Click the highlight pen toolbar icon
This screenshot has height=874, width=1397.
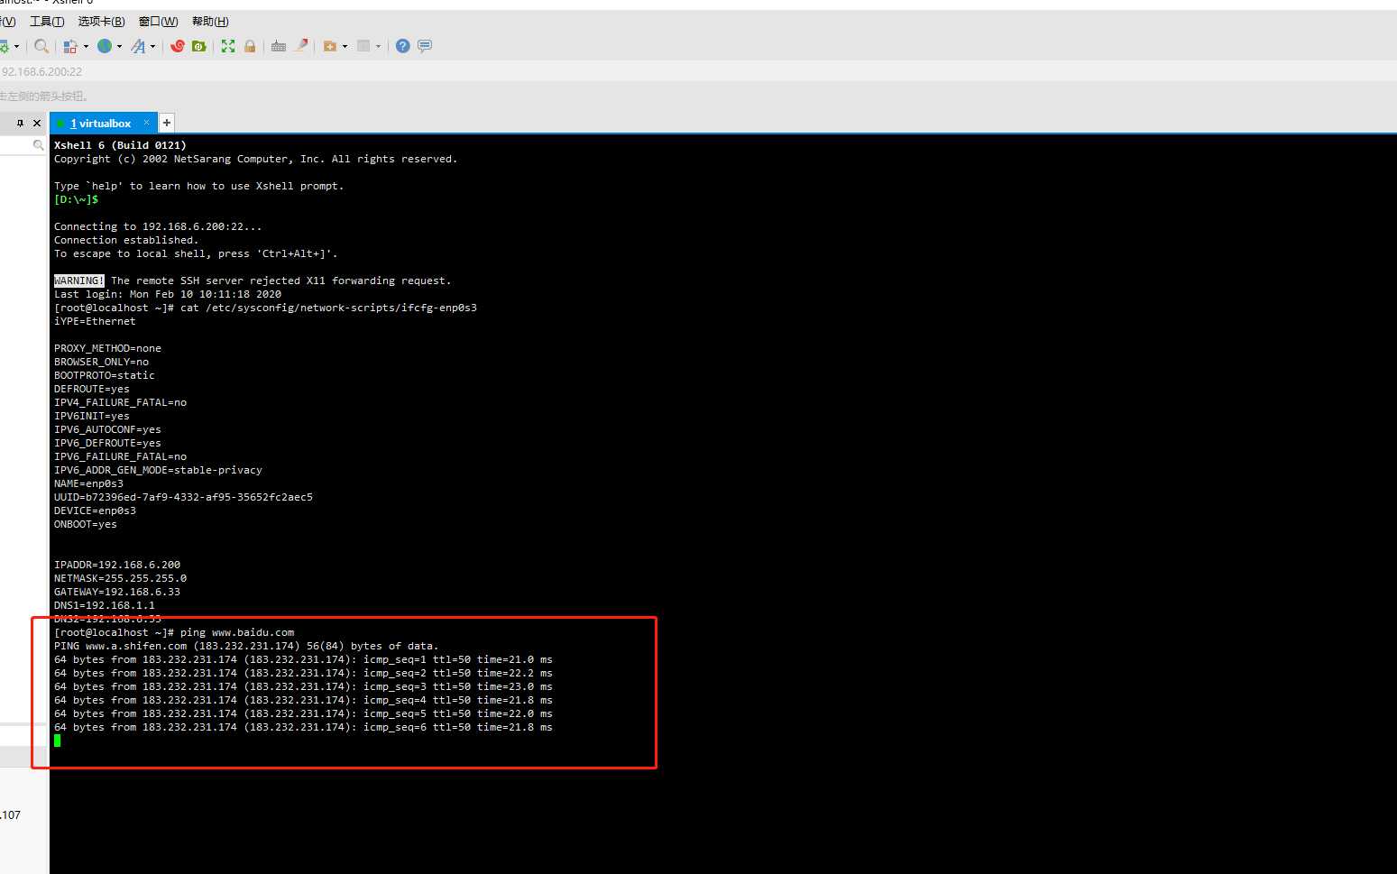(301, 45)
